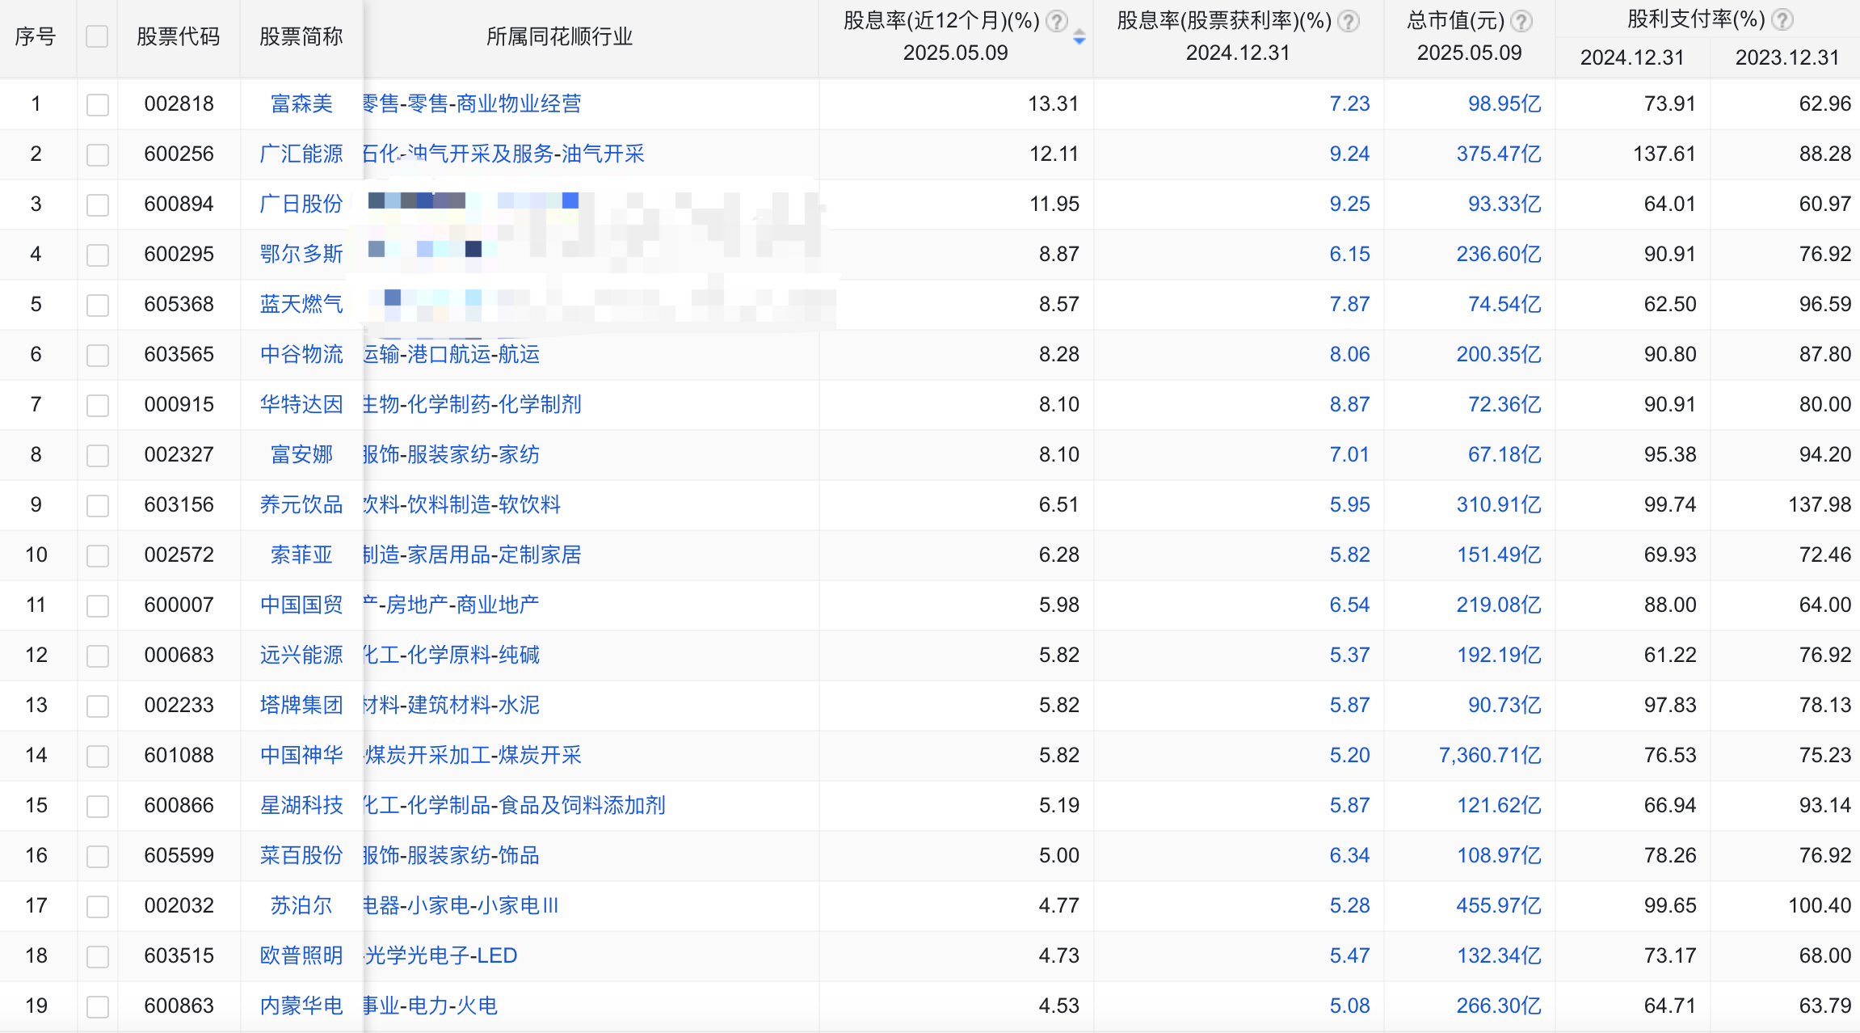Click market value 455.97亿

point(1499,905)
